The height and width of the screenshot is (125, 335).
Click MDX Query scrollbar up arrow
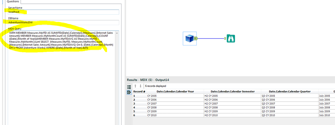click(x=117, y=33)
